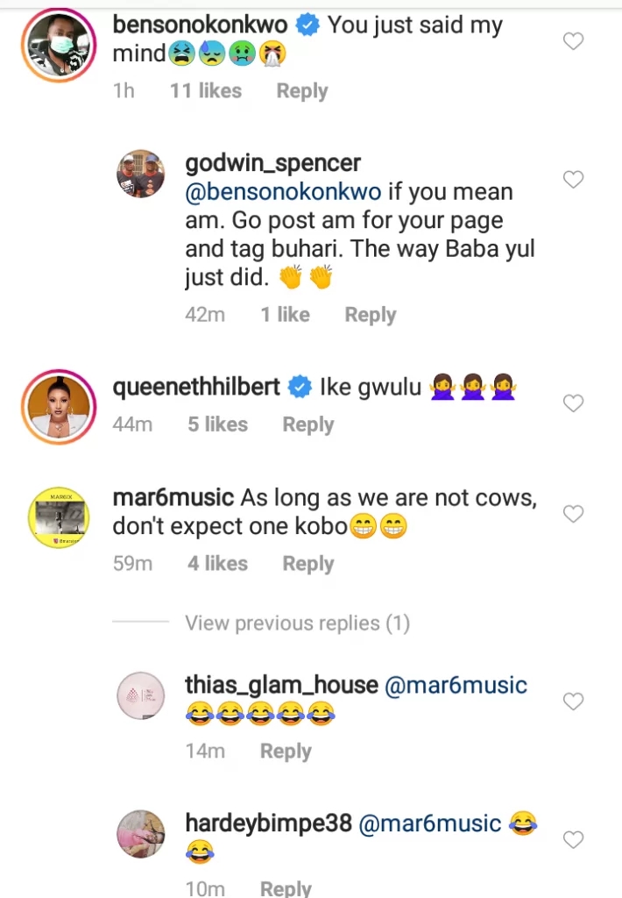The image size is (622, 898).
Task: Reply to bensonokonkwo's comment
Action: (x=302, y=91)
